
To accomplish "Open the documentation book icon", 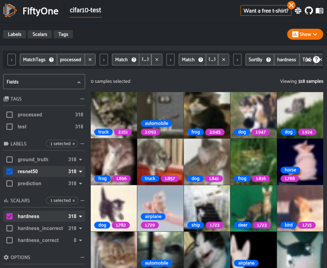I will (x=319, y=11).
